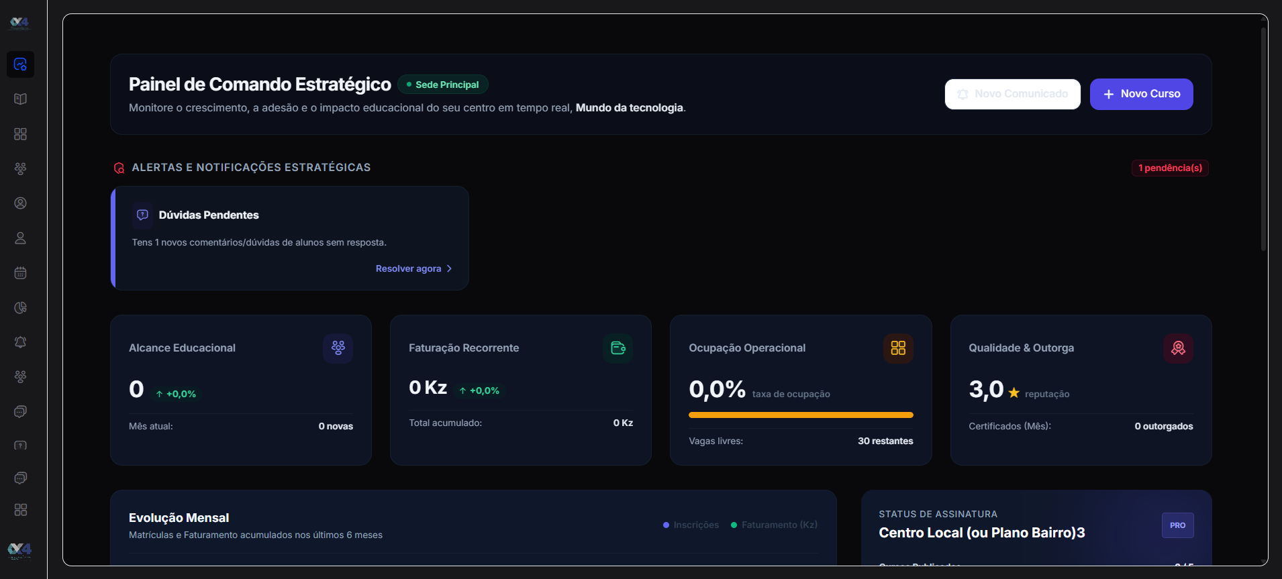This screenshot has height=579, width=1282.
Task: Click the logo at top of sidebar
Action: [x=19, y=23]
